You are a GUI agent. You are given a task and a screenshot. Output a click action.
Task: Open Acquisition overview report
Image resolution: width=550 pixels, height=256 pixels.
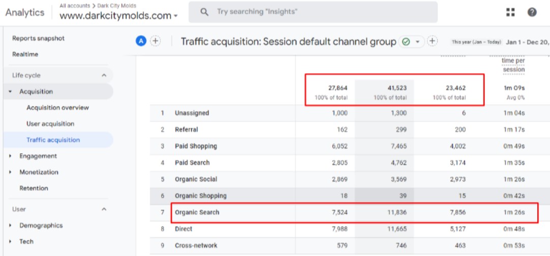pyautogui.click(x=57, y=107)
